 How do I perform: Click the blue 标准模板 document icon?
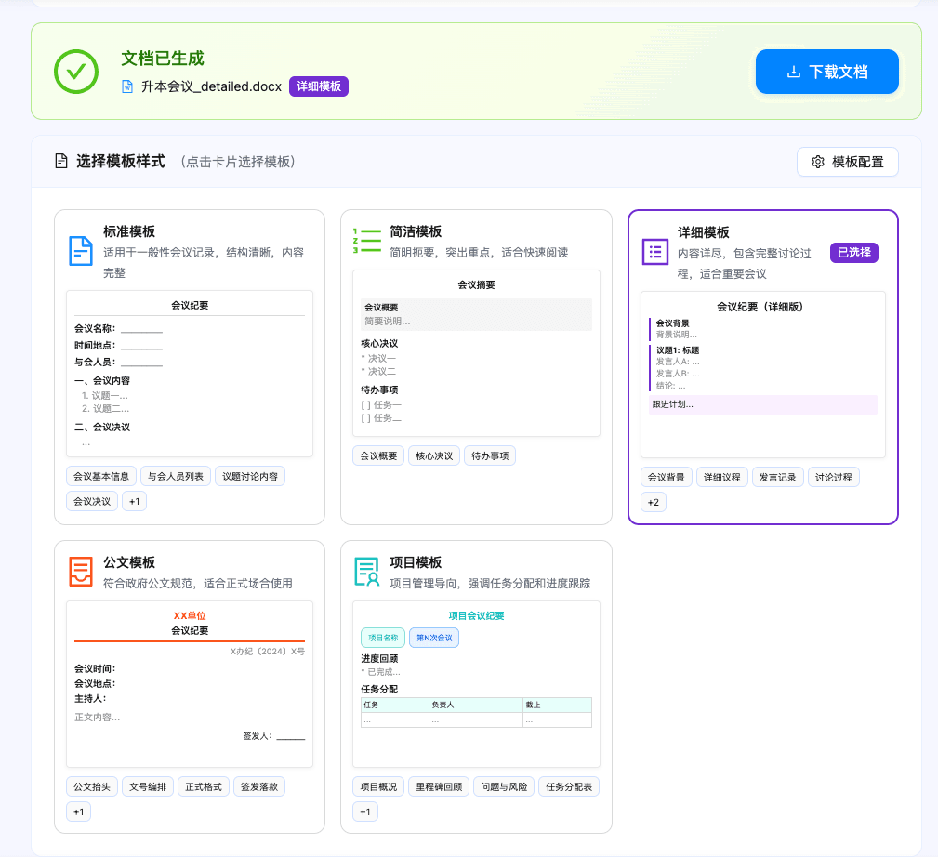tap(81, 251)
